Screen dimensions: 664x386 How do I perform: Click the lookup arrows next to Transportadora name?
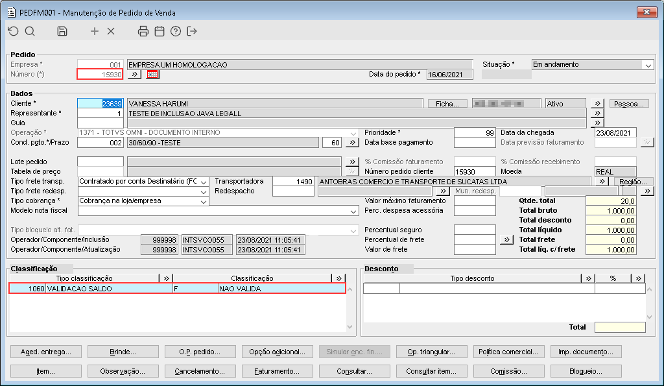pyautogui.click(x=602, y=182)
